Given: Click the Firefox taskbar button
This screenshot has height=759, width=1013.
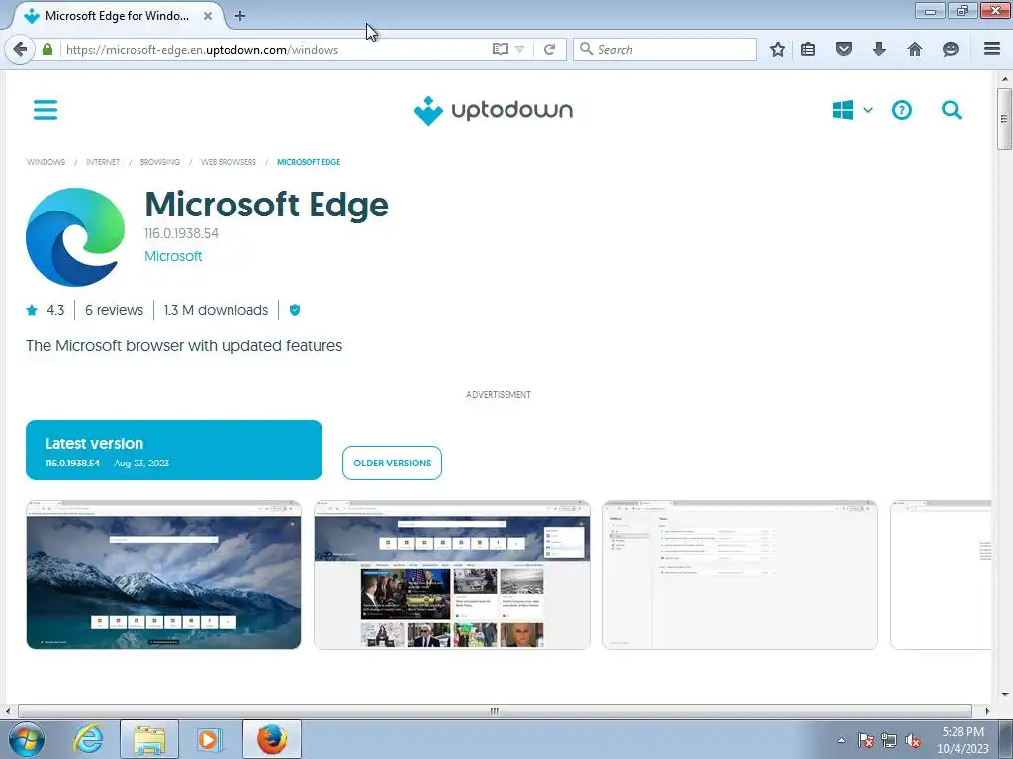Looking at the screenshot, I should 272,739.
